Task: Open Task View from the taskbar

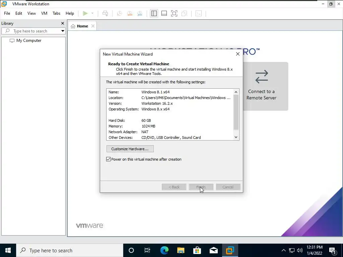Action: coord(147,250)
